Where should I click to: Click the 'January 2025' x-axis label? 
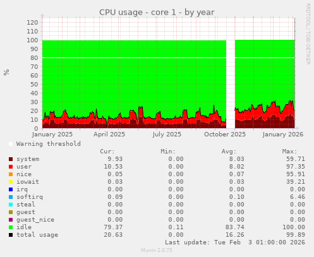pyautogui.click(x=52, y=134)
